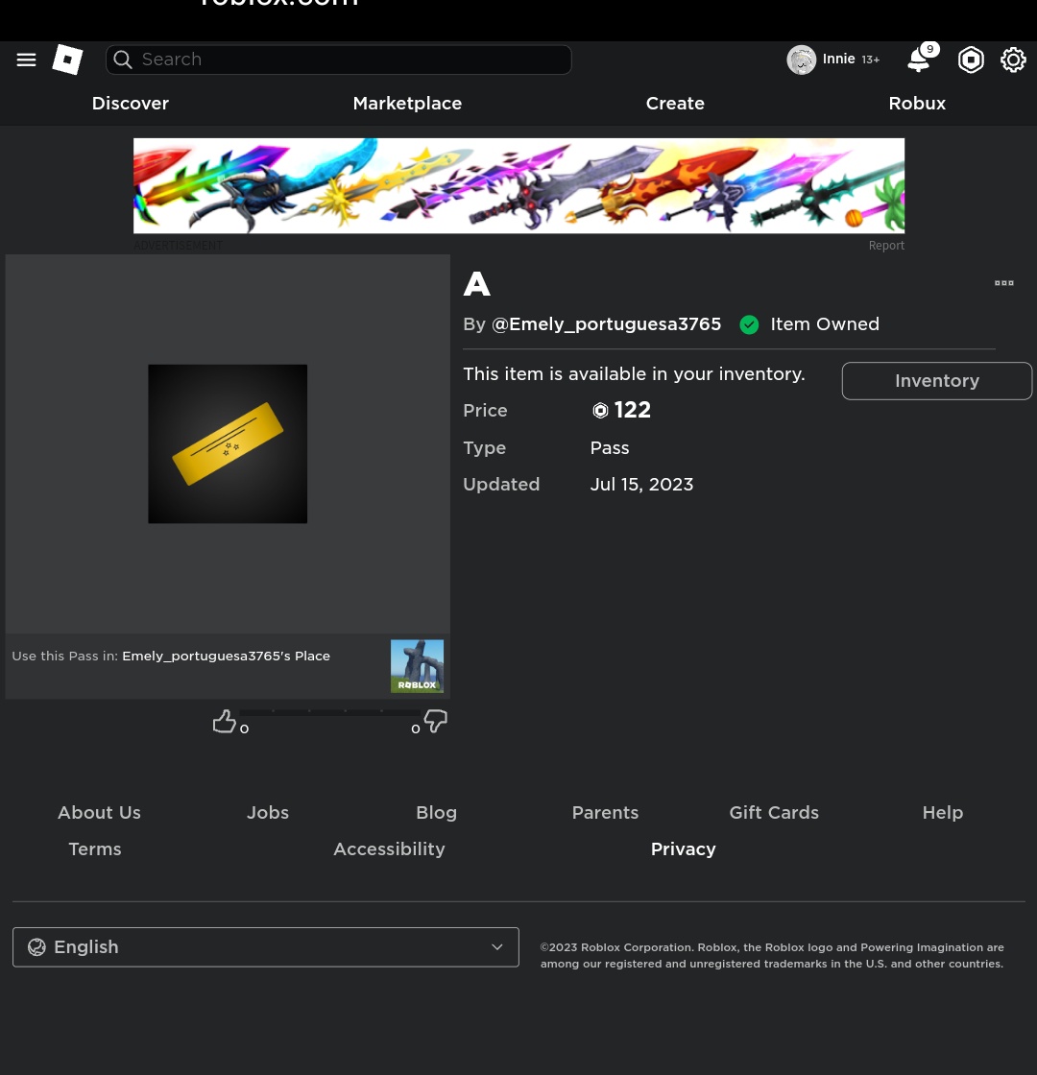The image size is (1037, 1075).
Task: Go to the Discover tab
Action: pyautogui.click(x=131, y=103)
